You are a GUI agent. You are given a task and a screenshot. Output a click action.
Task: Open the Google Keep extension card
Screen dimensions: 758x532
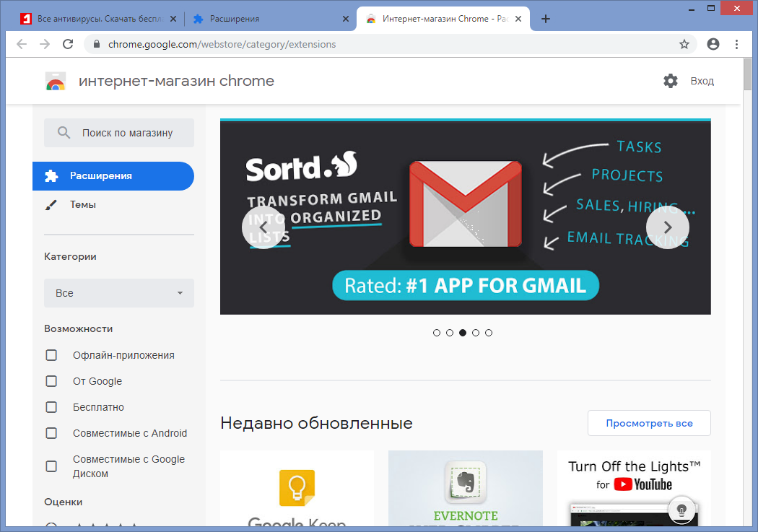[x=297, y=488]
